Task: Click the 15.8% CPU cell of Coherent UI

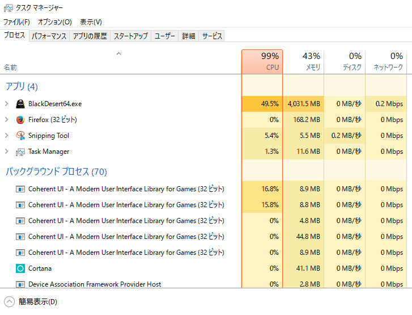Action: tap(262, 205)
